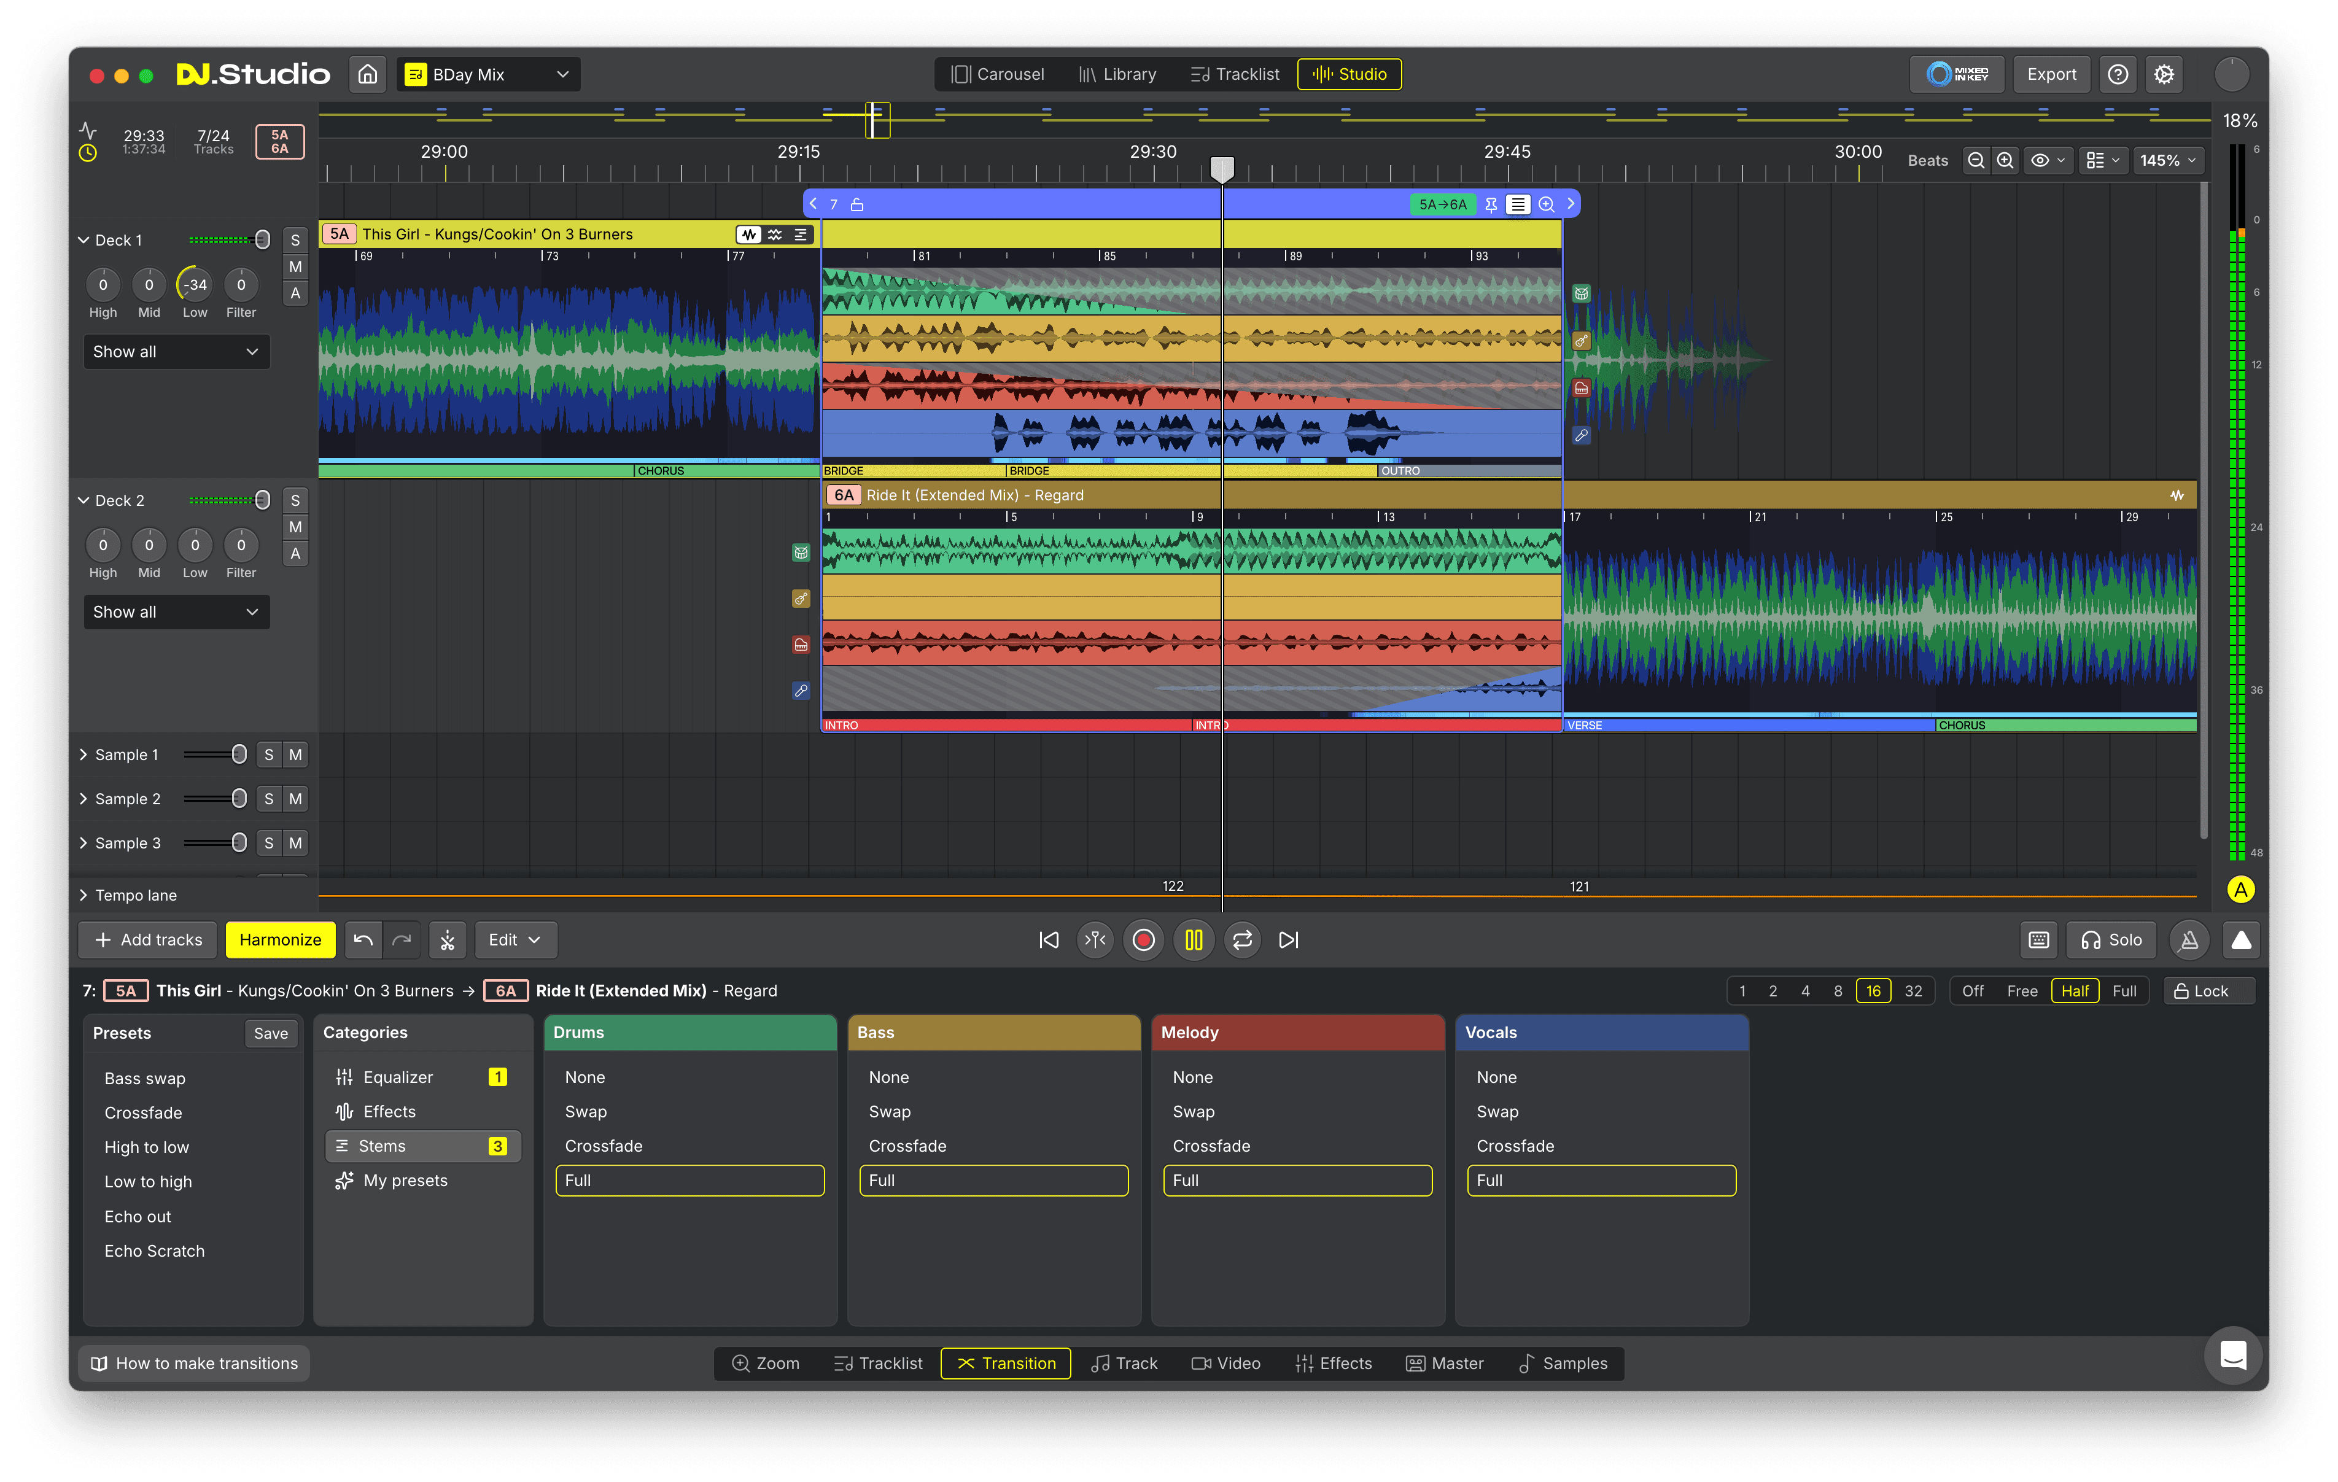Toggle the transition Lock

click(x=2209, y=991)
